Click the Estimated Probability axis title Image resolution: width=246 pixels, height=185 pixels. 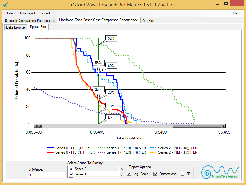coord(17,81)
